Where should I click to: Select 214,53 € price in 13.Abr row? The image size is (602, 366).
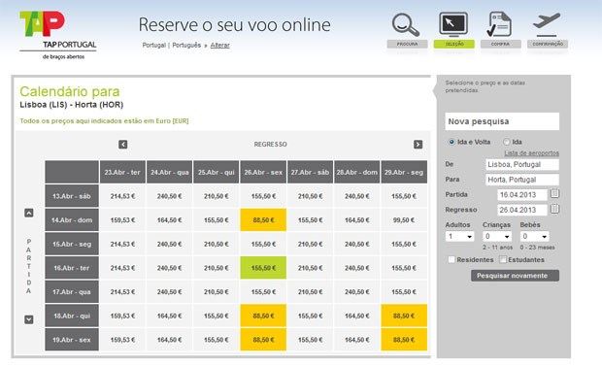point(122,196)
